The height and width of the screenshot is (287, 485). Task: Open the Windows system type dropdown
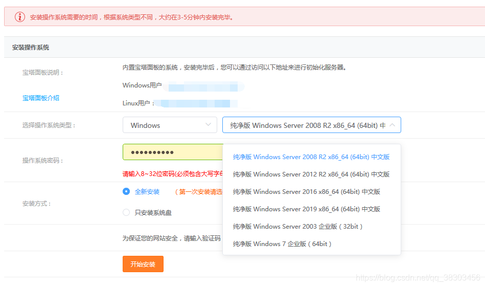pos(170,125)
